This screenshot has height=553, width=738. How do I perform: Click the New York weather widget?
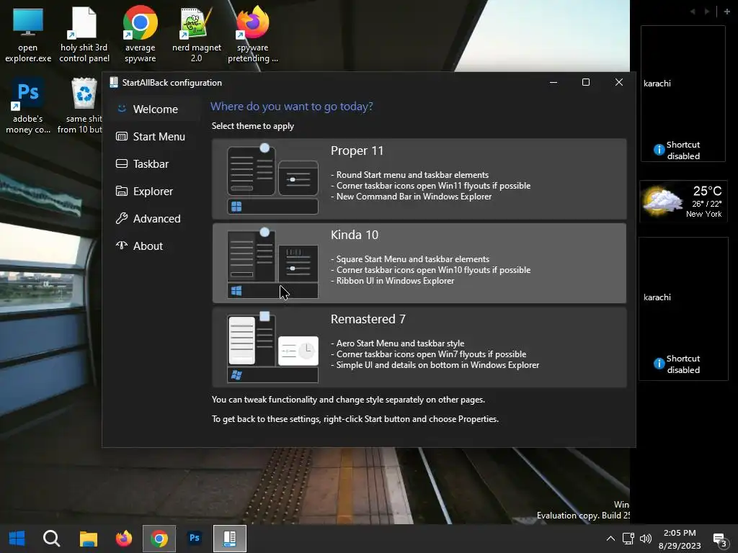click(683, 202)
